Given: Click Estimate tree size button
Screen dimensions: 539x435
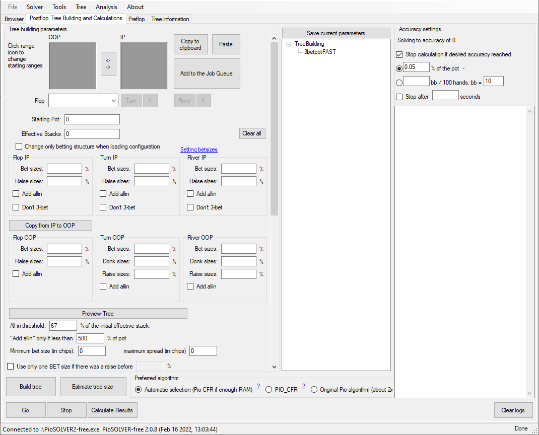Looking at the screenshot, I should (x=93, y=387).
